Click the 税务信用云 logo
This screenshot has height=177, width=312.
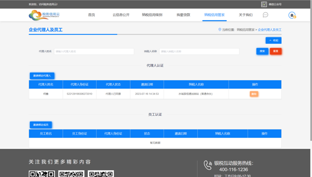point(44,15)
